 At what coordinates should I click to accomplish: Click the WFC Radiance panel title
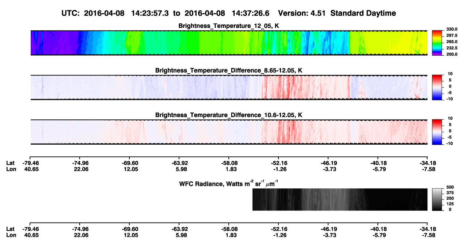(x=229, y=183)
